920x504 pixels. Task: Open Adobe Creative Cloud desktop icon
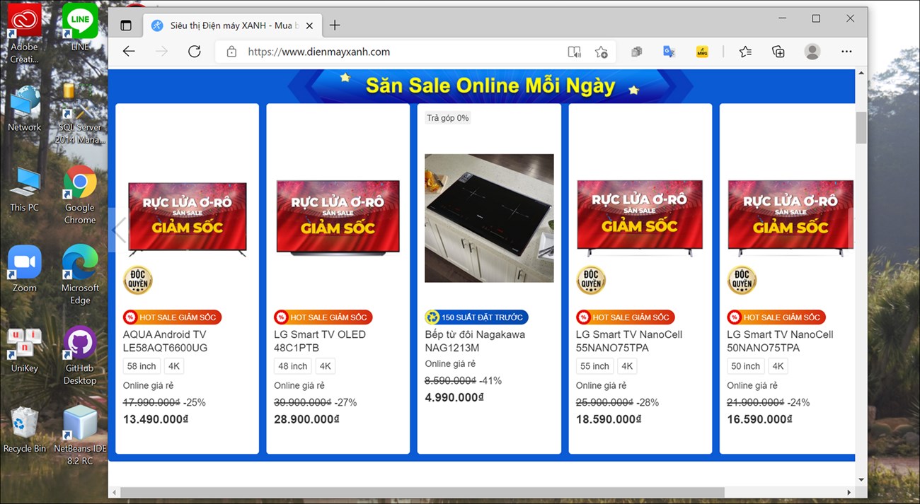tap(25, 34)
